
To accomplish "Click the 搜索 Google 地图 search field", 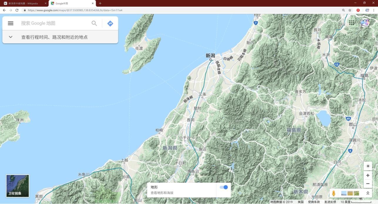I will pyautogui.click(x=54, y=23).
